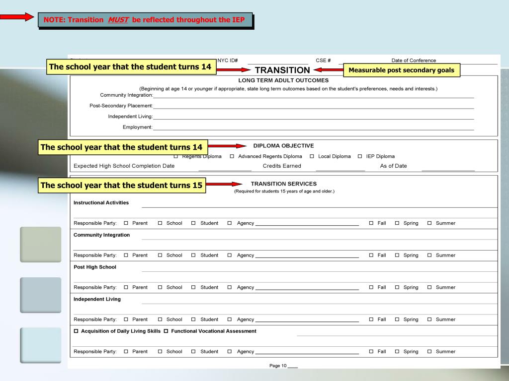Click the DIPLOMA OBJECTIVE heading
Screen dimensions: 509x381
[283, 146]
